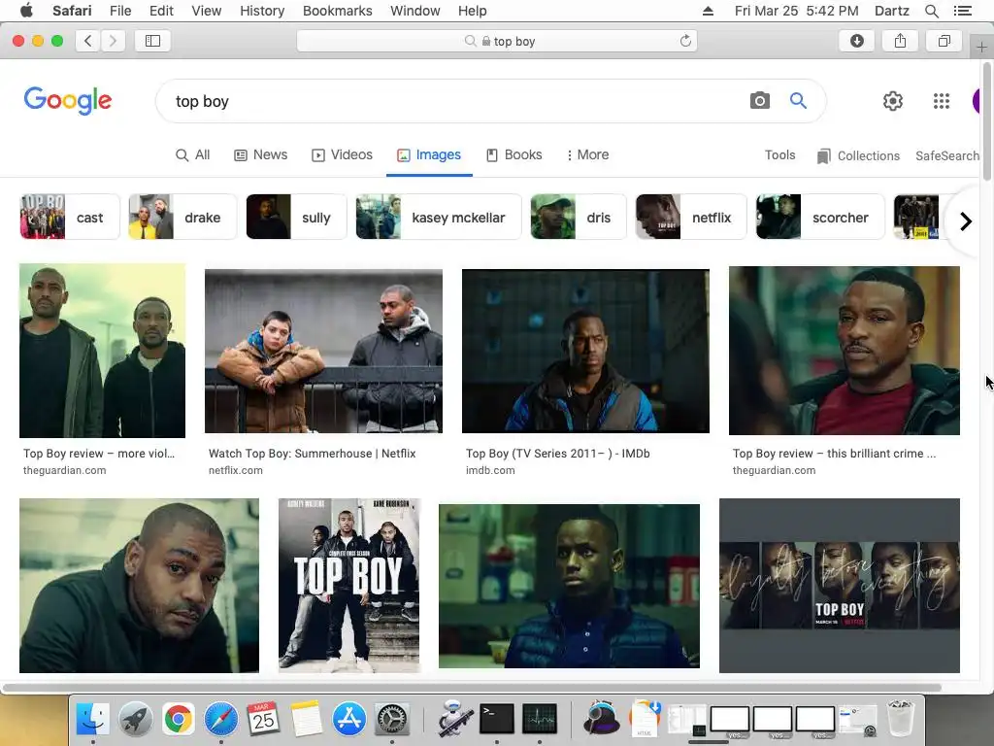Open Terminal from the Dock
This screenshot has width=994, height=746.
point(497,719)
